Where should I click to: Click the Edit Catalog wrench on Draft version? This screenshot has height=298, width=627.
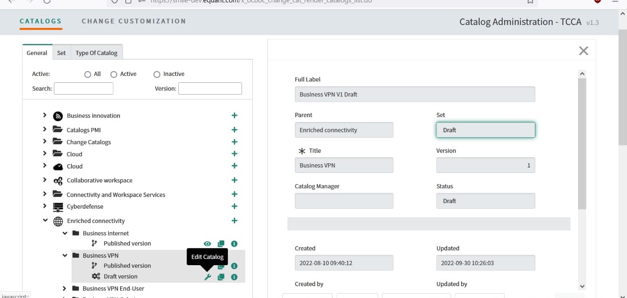pyautogui.click(x=207, y=277)
